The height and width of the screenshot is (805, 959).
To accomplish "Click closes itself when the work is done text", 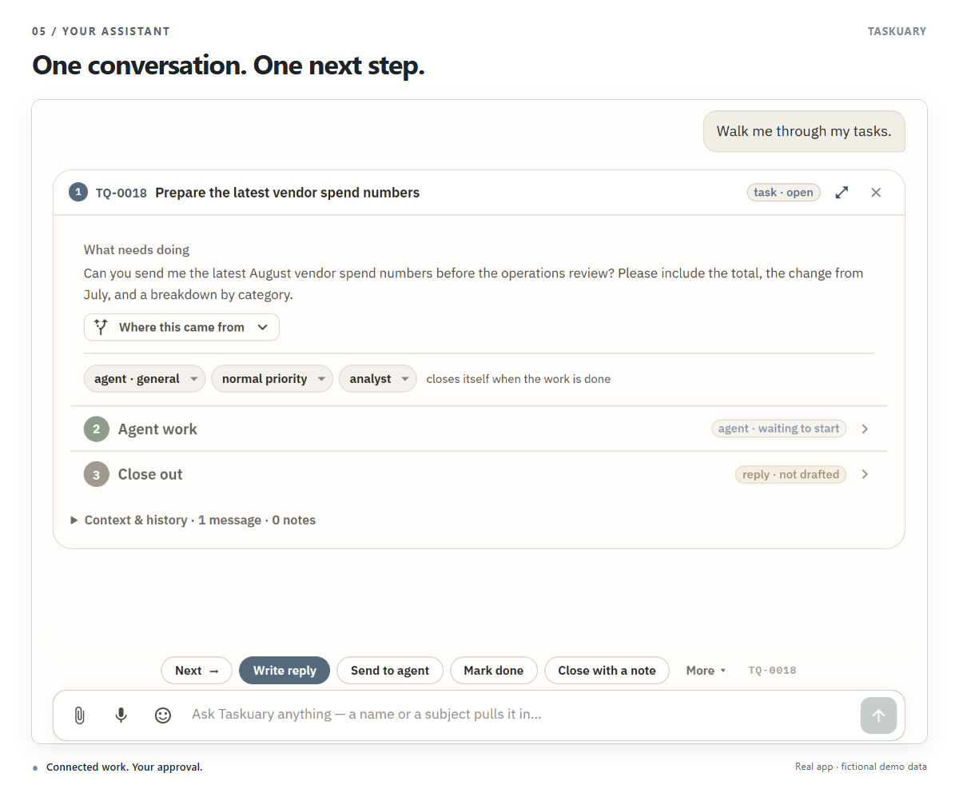I will click(x=518, y=379).
